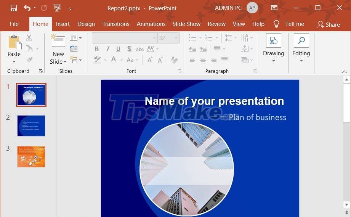The width and height of the screenshot is (351, 217).
Task: Click the Line Spacing icon
Action: click(228, 38)
